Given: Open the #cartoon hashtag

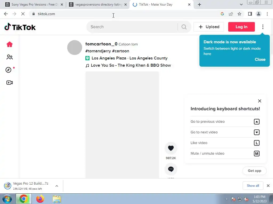Looking at the screenshot, I should [x=121, y=51].
